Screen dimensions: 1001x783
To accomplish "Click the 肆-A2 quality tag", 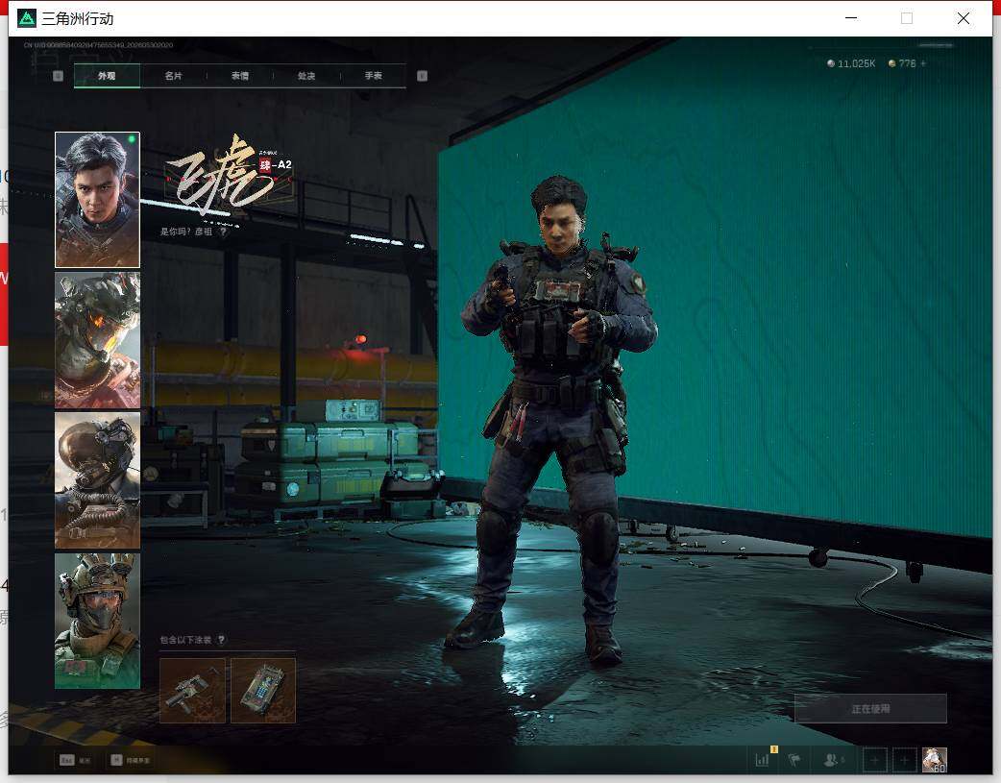I will (x=275, y=165).
